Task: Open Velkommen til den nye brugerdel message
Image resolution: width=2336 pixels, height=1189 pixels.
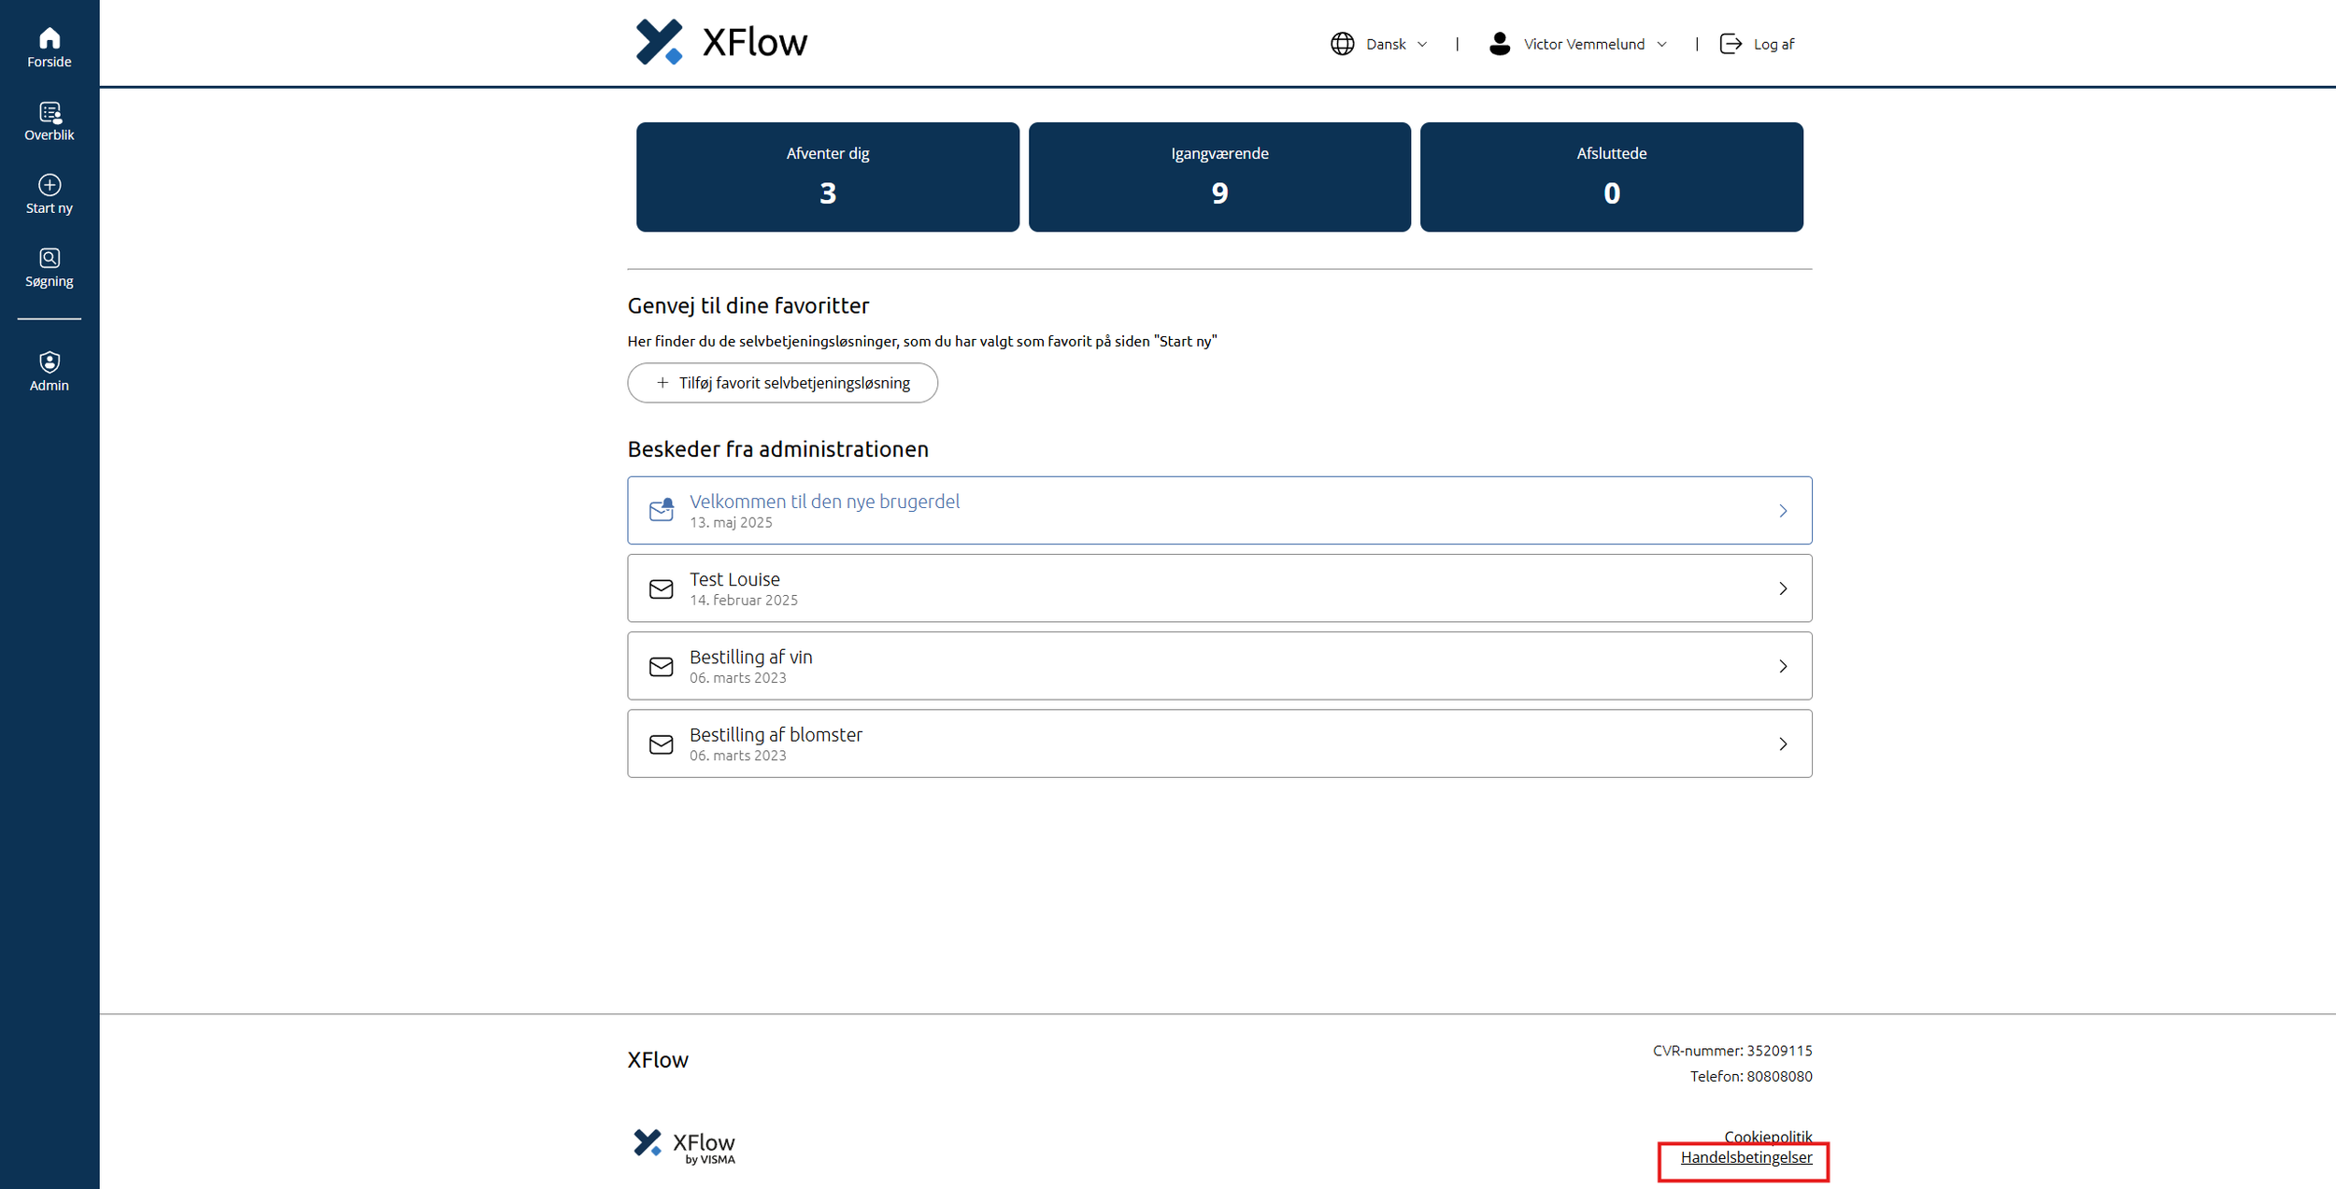Action: coord(824,502)
